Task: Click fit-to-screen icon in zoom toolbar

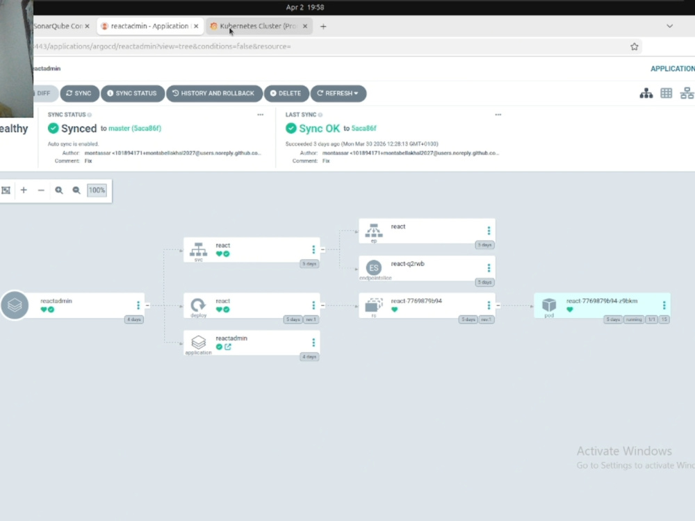Action: coord(6,190)
